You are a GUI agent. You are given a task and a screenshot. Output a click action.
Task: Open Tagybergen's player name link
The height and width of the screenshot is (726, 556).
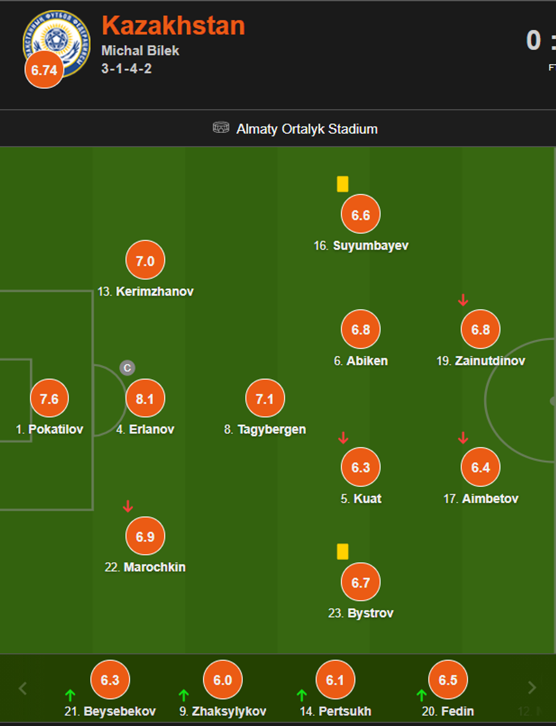click(271, 429)
